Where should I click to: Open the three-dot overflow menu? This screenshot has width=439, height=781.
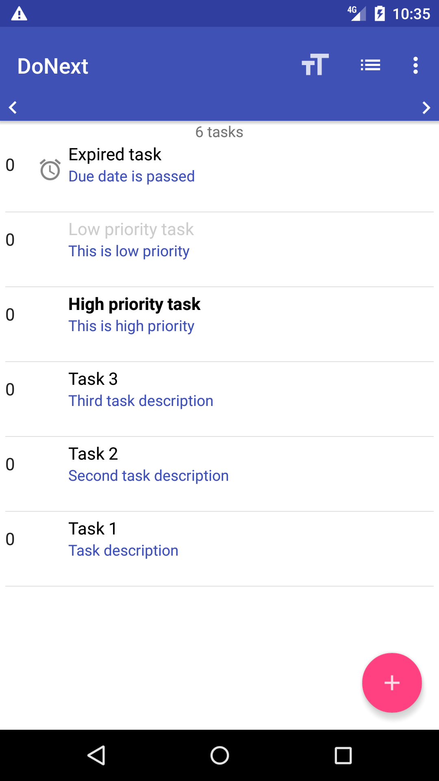coord(415,65)
